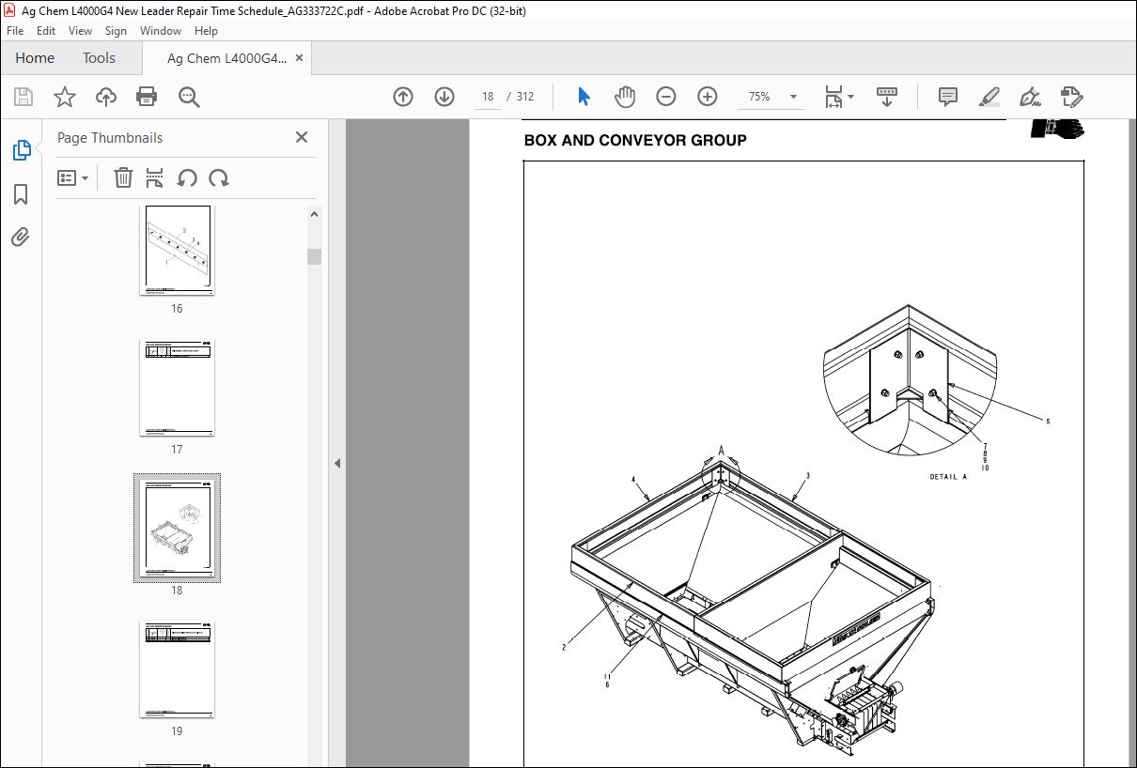
Task: Open the Sign menu
Action: [116, 31]
